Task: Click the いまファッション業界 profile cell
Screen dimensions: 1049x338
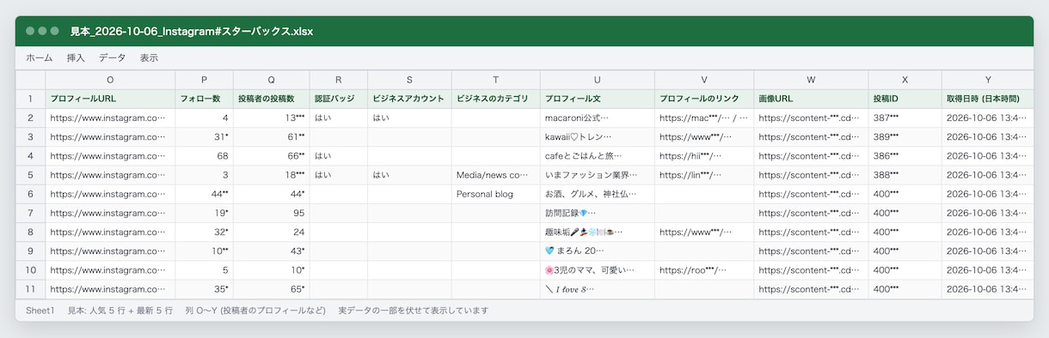Action: (598, 175)
